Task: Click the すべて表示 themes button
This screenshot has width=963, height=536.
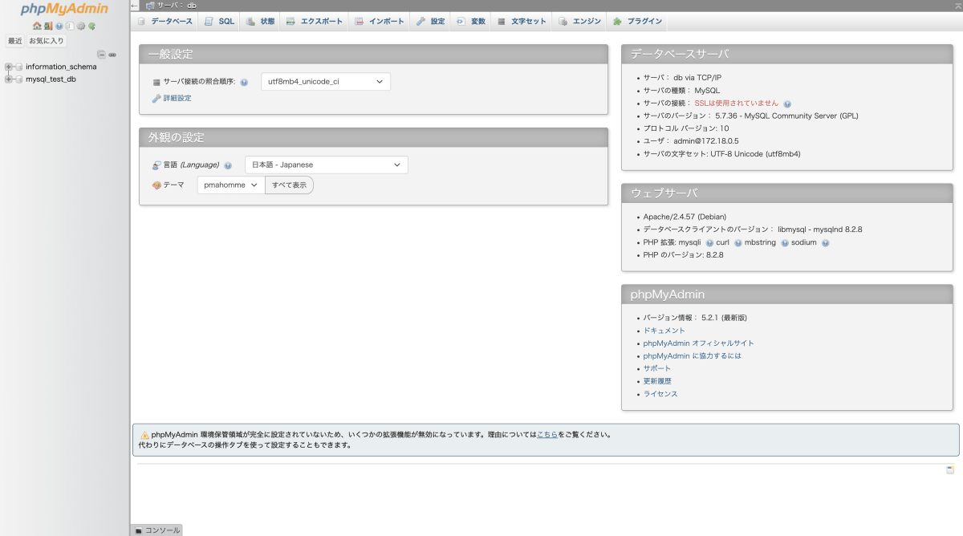Action: coord(289,185)
